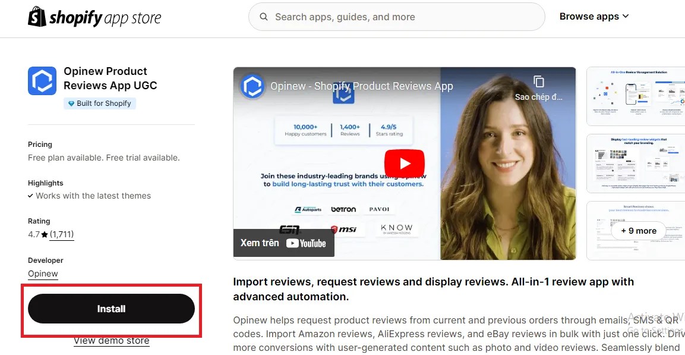
Task: Open the 1,711 reviews link
Action: point(61,234)
